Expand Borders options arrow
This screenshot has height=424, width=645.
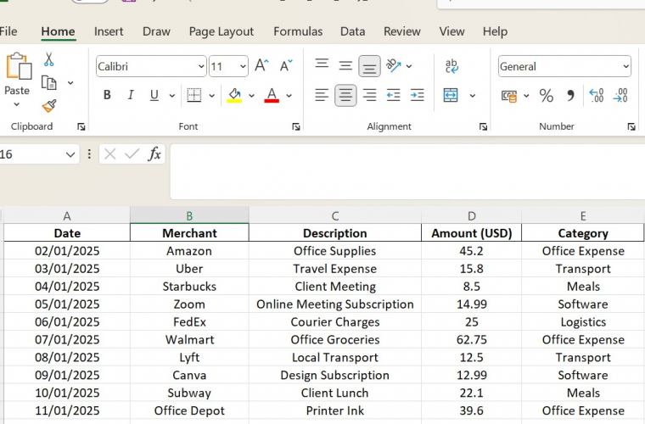(212, 96)
